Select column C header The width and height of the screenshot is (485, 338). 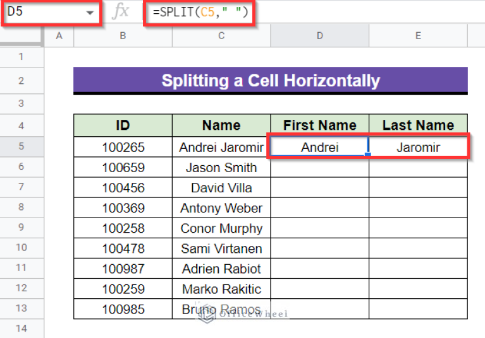pos(221,36)
